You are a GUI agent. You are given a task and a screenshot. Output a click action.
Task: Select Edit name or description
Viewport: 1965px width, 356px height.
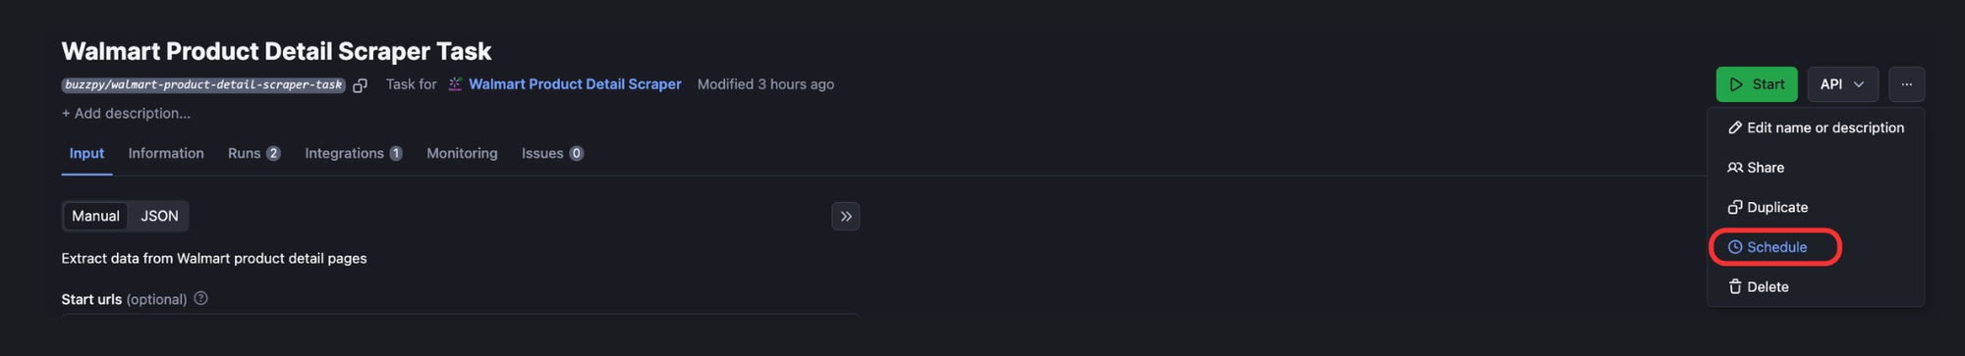click(x=1816, y=127)
